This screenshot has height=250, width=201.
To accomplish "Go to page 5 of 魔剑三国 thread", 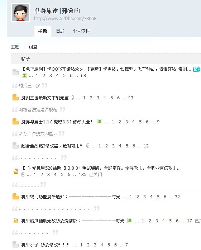I will click(x=111, y=98).
